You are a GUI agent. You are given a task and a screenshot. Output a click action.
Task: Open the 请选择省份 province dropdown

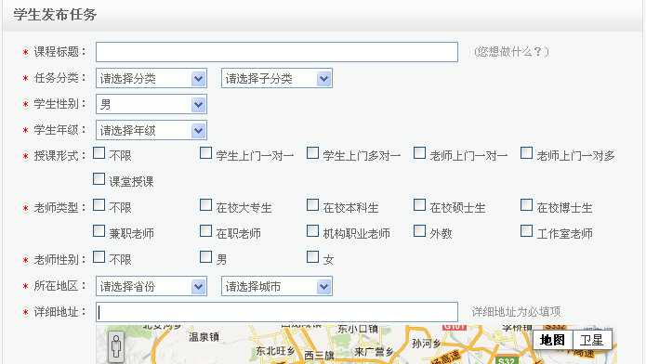152,286
